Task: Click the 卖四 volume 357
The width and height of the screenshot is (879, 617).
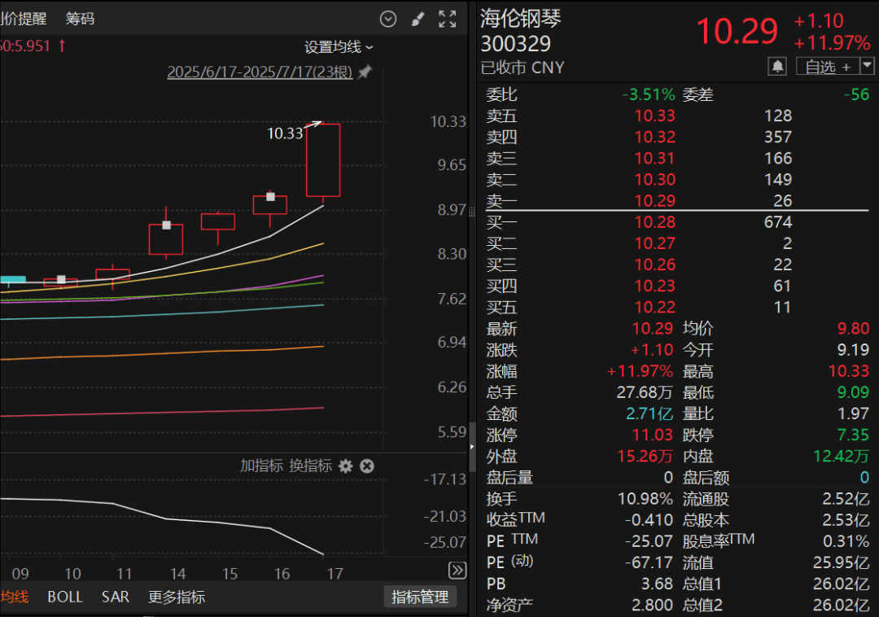Action: [778, 137]
